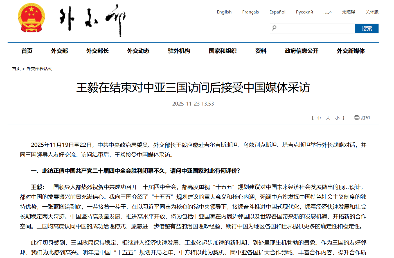The height and width of the screenshot is (258, 394).
Task: Open the Русский version
Action: click(304, 12)
